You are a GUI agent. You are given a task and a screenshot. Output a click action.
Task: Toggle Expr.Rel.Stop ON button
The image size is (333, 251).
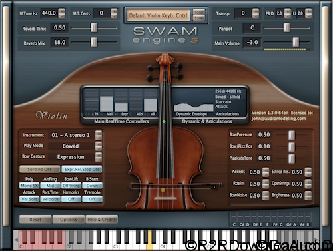tap(82, 169)
